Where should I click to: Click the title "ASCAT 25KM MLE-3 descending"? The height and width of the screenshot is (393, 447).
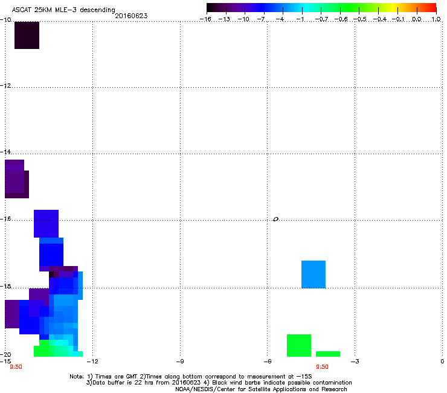point(63,10)
